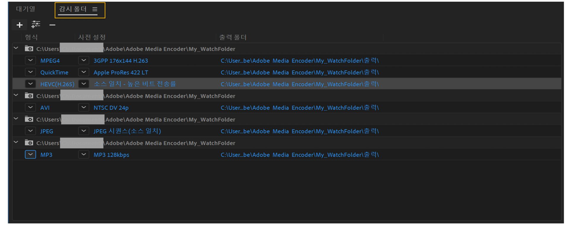Click the plus icon to add watch folder
Image resolution: width=567 pixels, height=233 pixels.
pos(19,25)
